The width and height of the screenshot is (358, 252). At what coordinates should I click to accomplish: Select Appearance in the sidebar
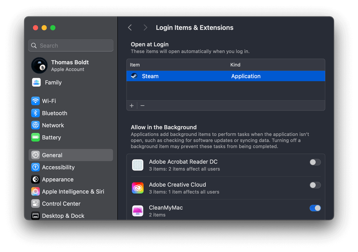71,179
